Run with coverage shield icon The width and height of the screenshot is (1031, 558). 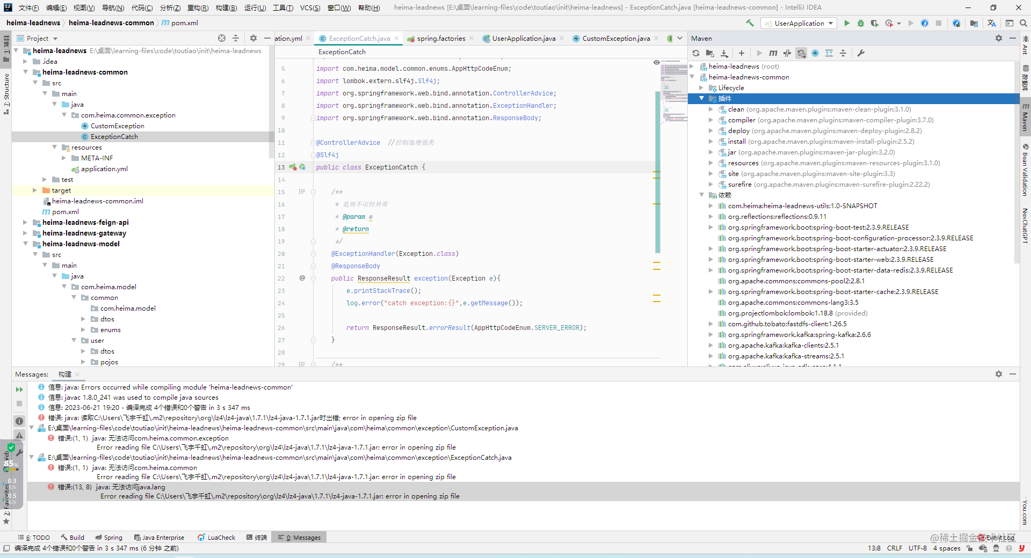click(x=874, y=23)
